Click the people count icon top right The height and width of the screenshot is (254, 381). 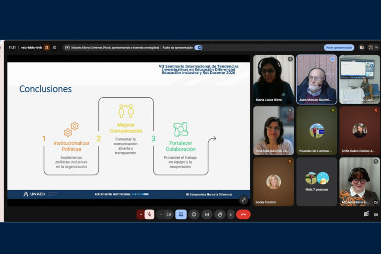coord(373,48)
